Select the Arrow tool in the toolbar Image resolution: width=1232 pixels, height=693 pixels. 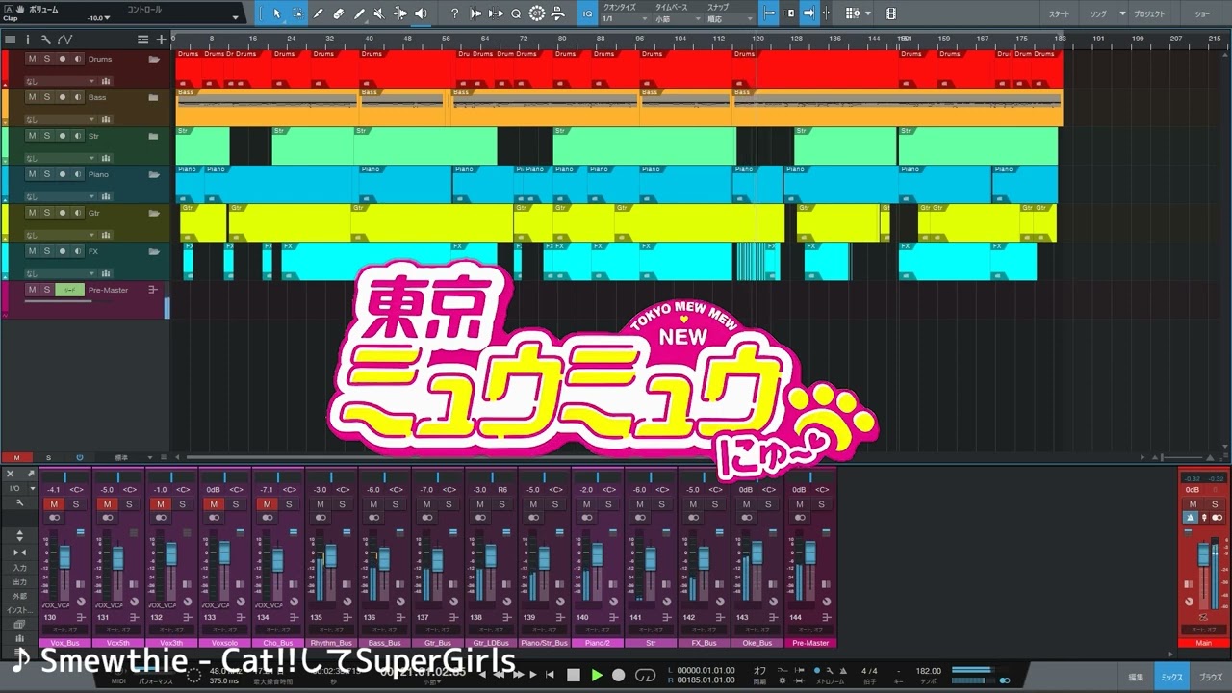(276, 13)
